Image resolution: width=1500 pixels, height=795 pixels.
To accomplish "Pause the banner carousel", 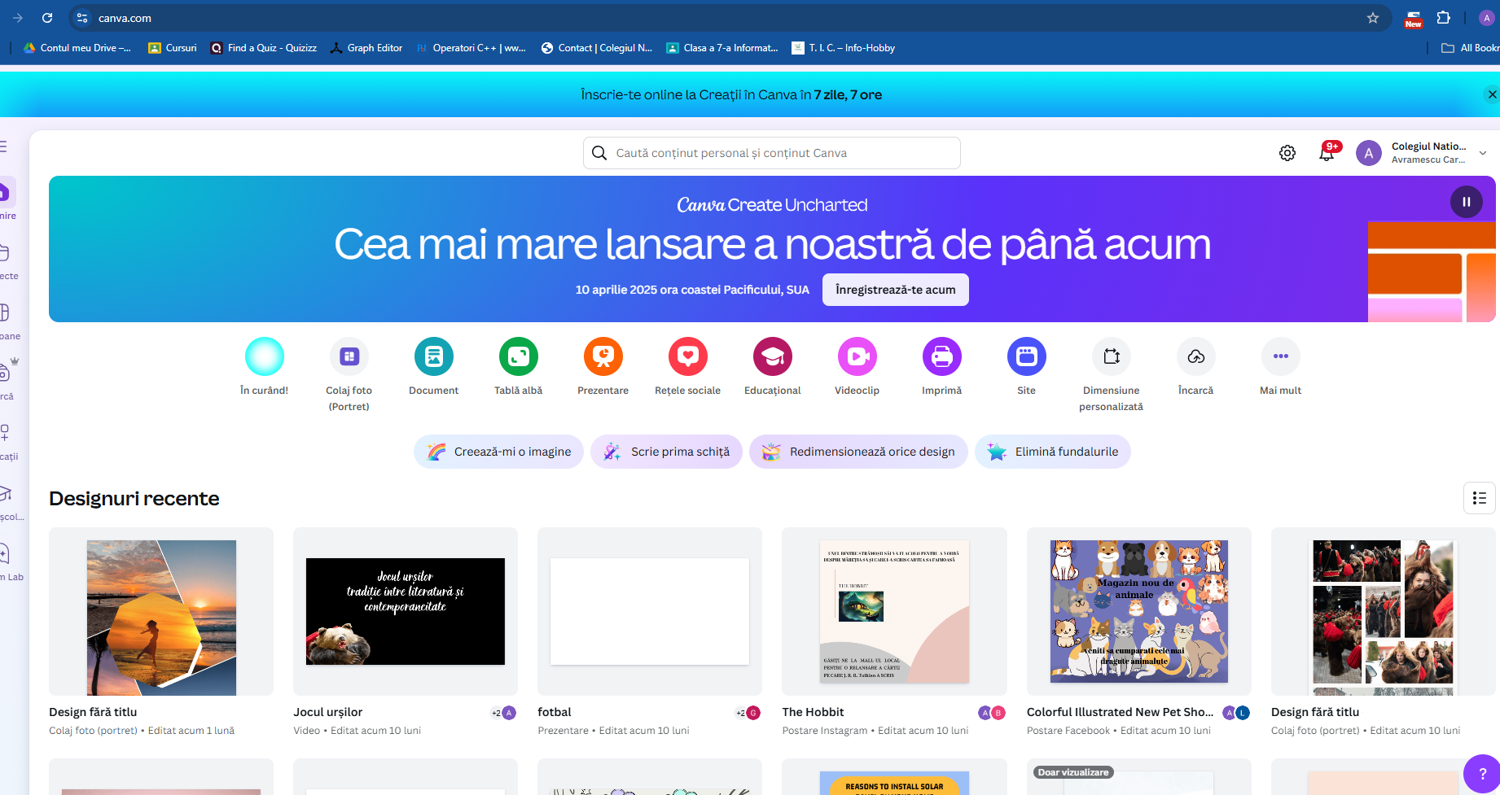I will [x=1466, y=202].
